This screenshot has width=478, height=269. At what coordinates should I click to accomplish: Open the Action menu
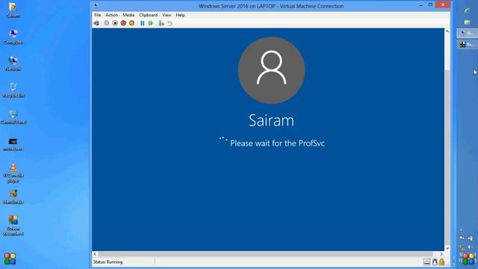pyautogui.click(x=111, y=15)
